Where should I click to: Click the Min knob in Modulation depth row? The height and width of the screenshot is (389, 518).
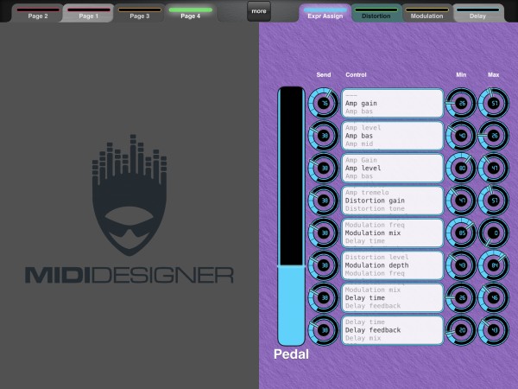[x=461, y=265]
